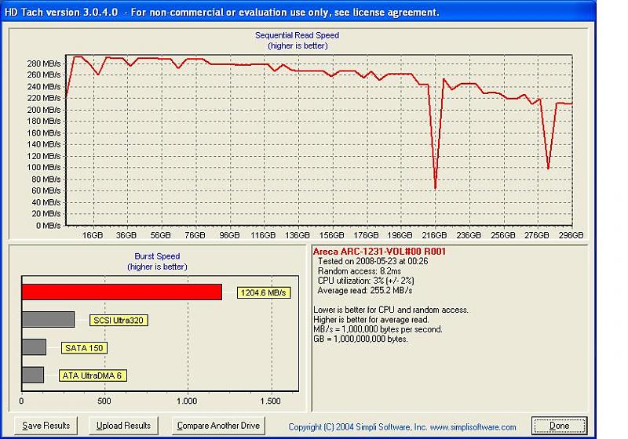Select the gray SATA 150 bar
Screen dimensions: 628x439
coord(34,347)
